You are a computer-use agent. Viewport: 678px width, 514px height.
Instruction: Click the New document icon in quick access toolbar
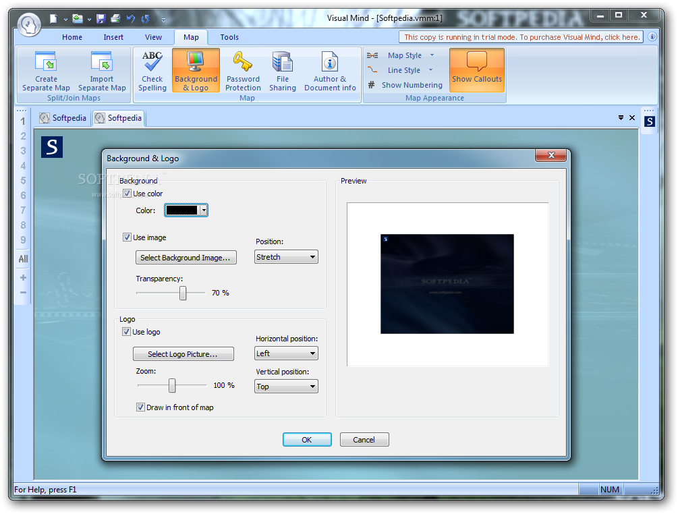[x=53, y=19]
